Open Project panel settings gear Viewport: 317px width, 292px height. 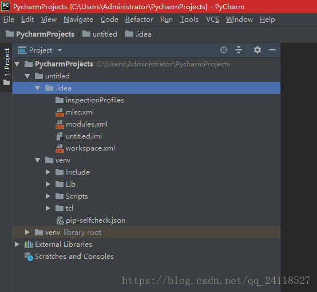[x=257, y=50]
